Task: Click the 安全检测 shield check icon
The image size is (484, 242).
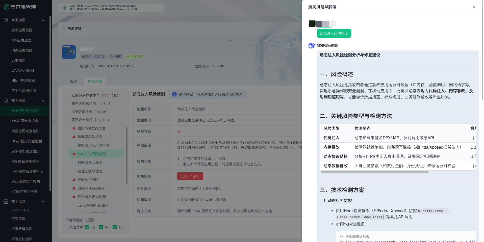Action: 6,101
